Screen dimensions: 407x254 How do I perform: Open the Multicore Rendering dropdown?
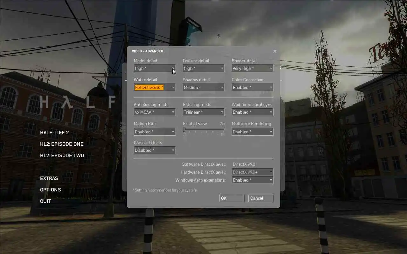pyautogui.click(x=252, y=132)
